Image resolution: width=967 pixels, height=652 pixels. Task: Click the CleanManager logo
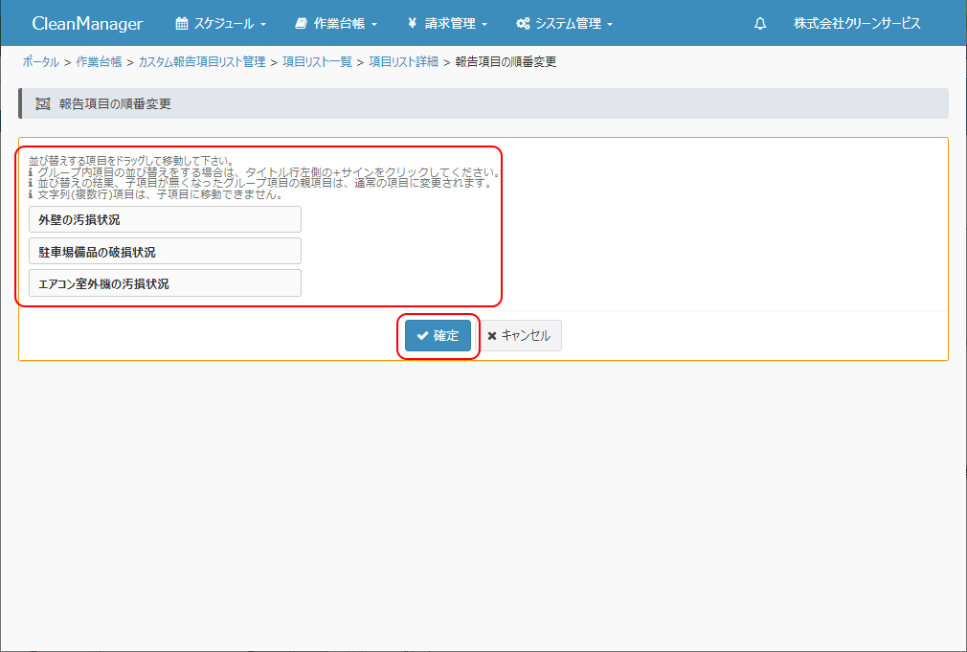coord(87,23)
